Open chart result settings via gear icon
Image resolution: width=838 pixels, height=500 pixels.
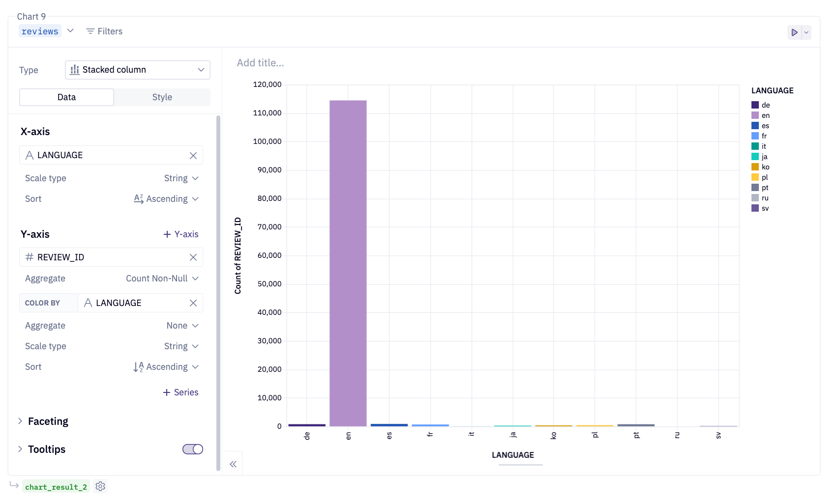point(100,486)
